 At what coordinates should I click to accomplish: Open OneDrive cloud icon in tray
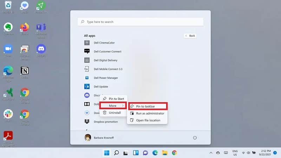pos(218,153)
